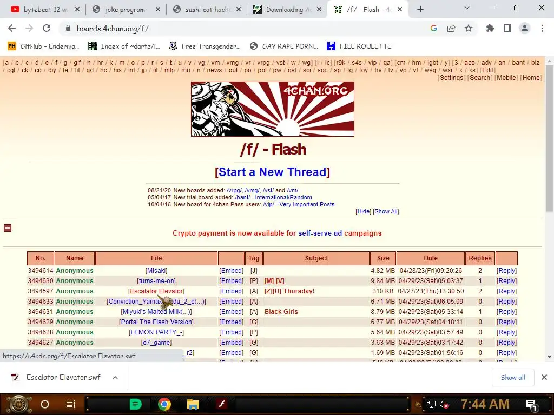Open Cortana circle on taskbar
This screenshot has width=554, height=415.
45,404
